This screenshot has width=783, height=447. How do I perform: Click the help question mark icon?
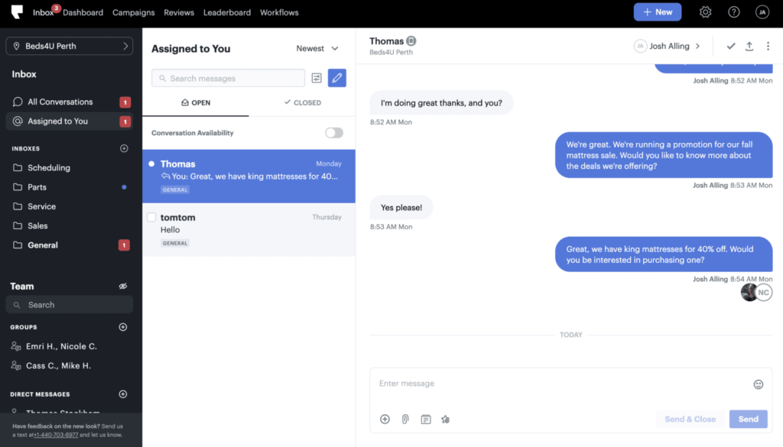click(x=733, y=12)
